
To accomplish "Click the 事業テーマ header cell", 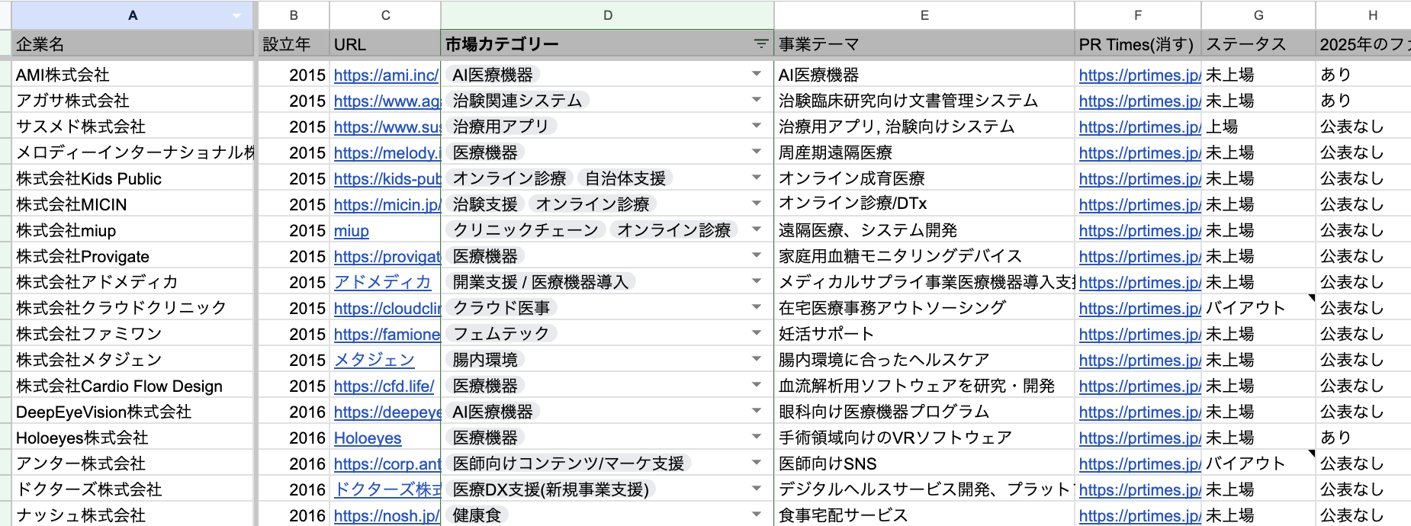I will [x=924, y=44].
